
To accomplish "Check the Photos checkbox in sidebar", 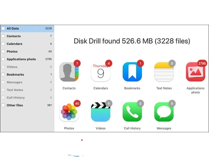I will click(x=3, y=51).
